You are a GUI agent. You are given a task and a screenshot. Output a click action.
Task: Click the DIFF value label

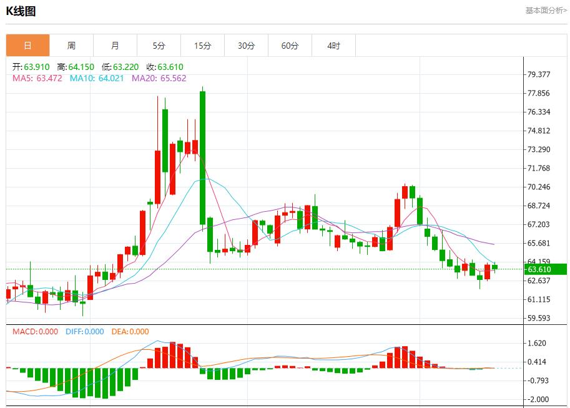click(84, 332)
